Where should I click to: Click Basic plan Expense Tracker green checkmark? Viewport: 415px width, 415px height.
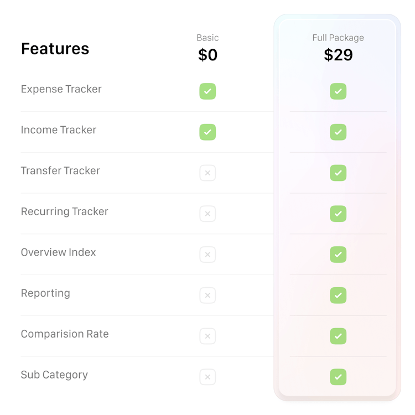(x=207, y=91)
